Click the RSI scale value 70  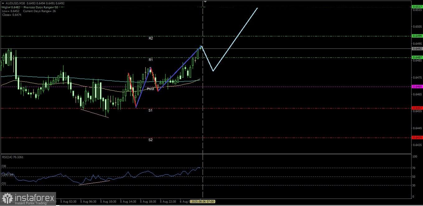click(414, 168)
